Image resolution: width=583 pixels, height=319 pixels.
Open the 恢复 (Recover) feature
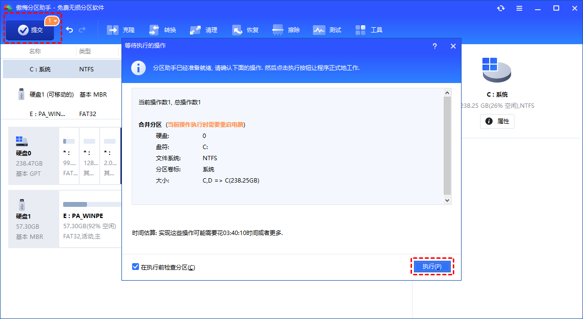(245, 30)
